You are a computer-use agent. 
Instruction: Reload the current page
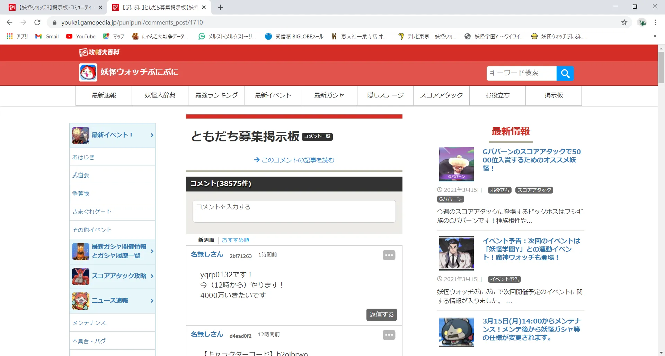[37, 22]
